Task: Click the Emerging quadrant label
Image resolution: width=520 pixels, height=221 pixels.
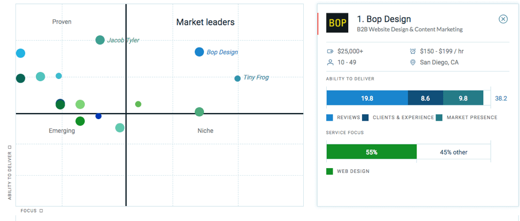Action: point(62,131)
